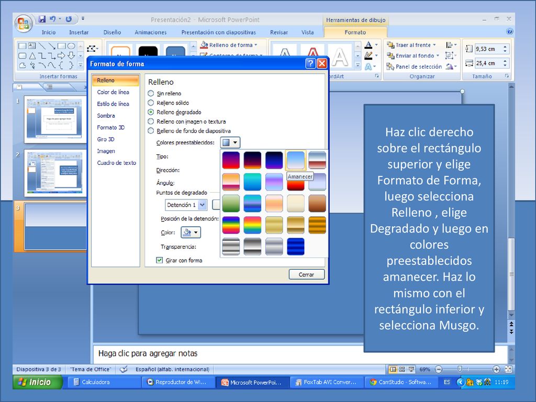Screen dimensions: 536x402
Task: Open the Insertar ribbon tab
Action: tap(79, 32)
